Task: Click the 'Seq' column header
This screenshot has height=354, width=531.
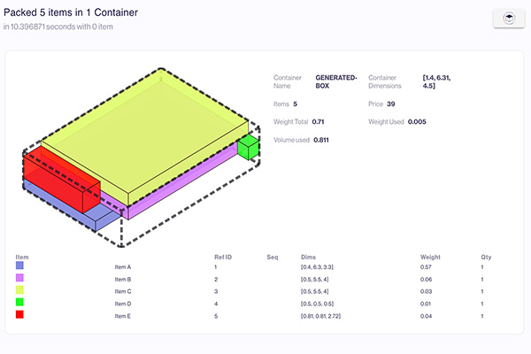Action: (x=273, y=258)
